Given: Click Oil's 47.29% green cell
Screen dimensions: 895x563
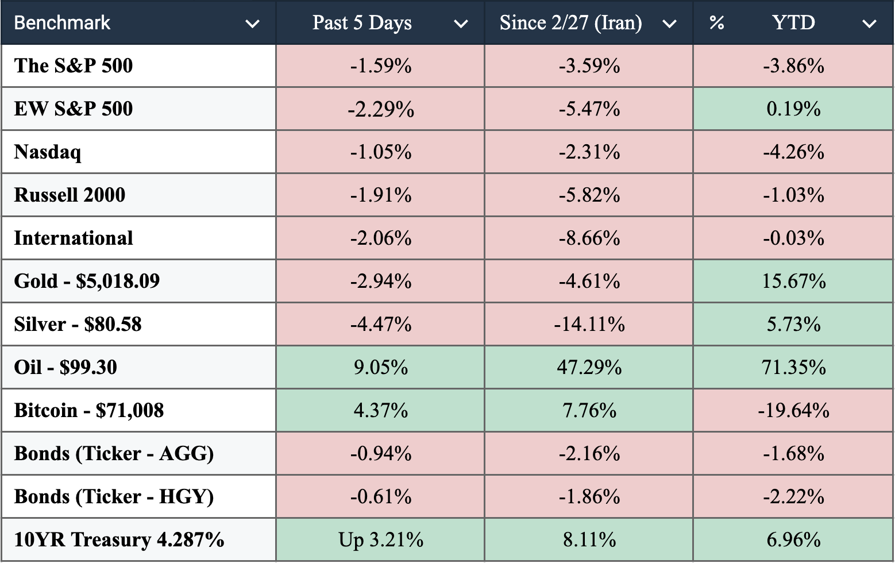Looking at the screenshot, I should [589, 368].
